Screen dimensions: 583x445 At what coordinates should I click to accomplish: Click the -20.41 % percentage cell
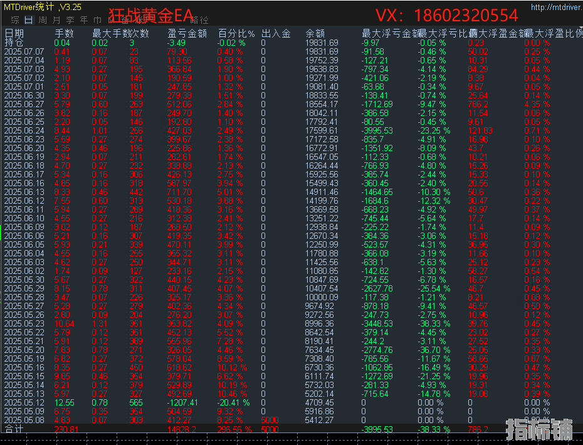[x=233, y=402]
